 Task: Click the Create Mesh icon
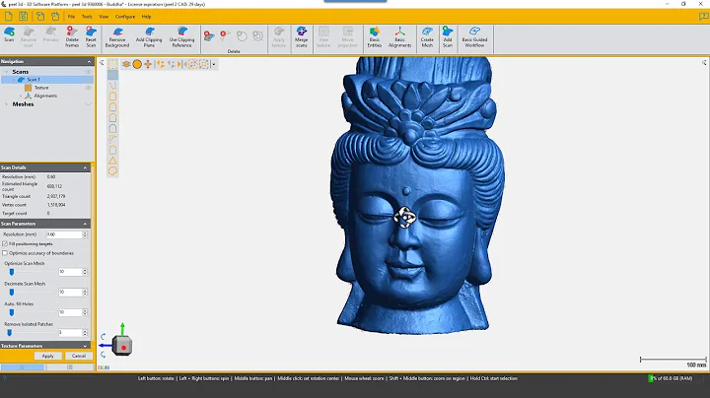tap(427, 32)
